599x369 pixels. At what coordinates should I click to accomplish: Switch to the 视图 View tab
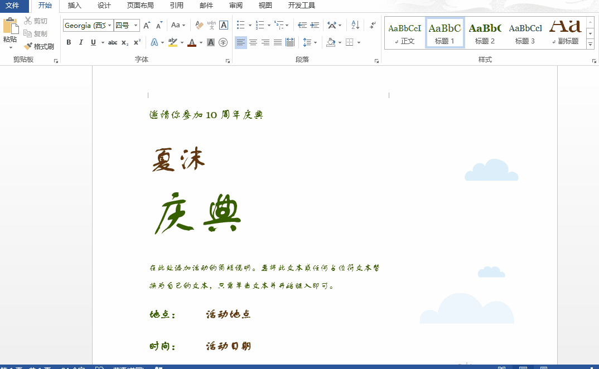(265, 6)
